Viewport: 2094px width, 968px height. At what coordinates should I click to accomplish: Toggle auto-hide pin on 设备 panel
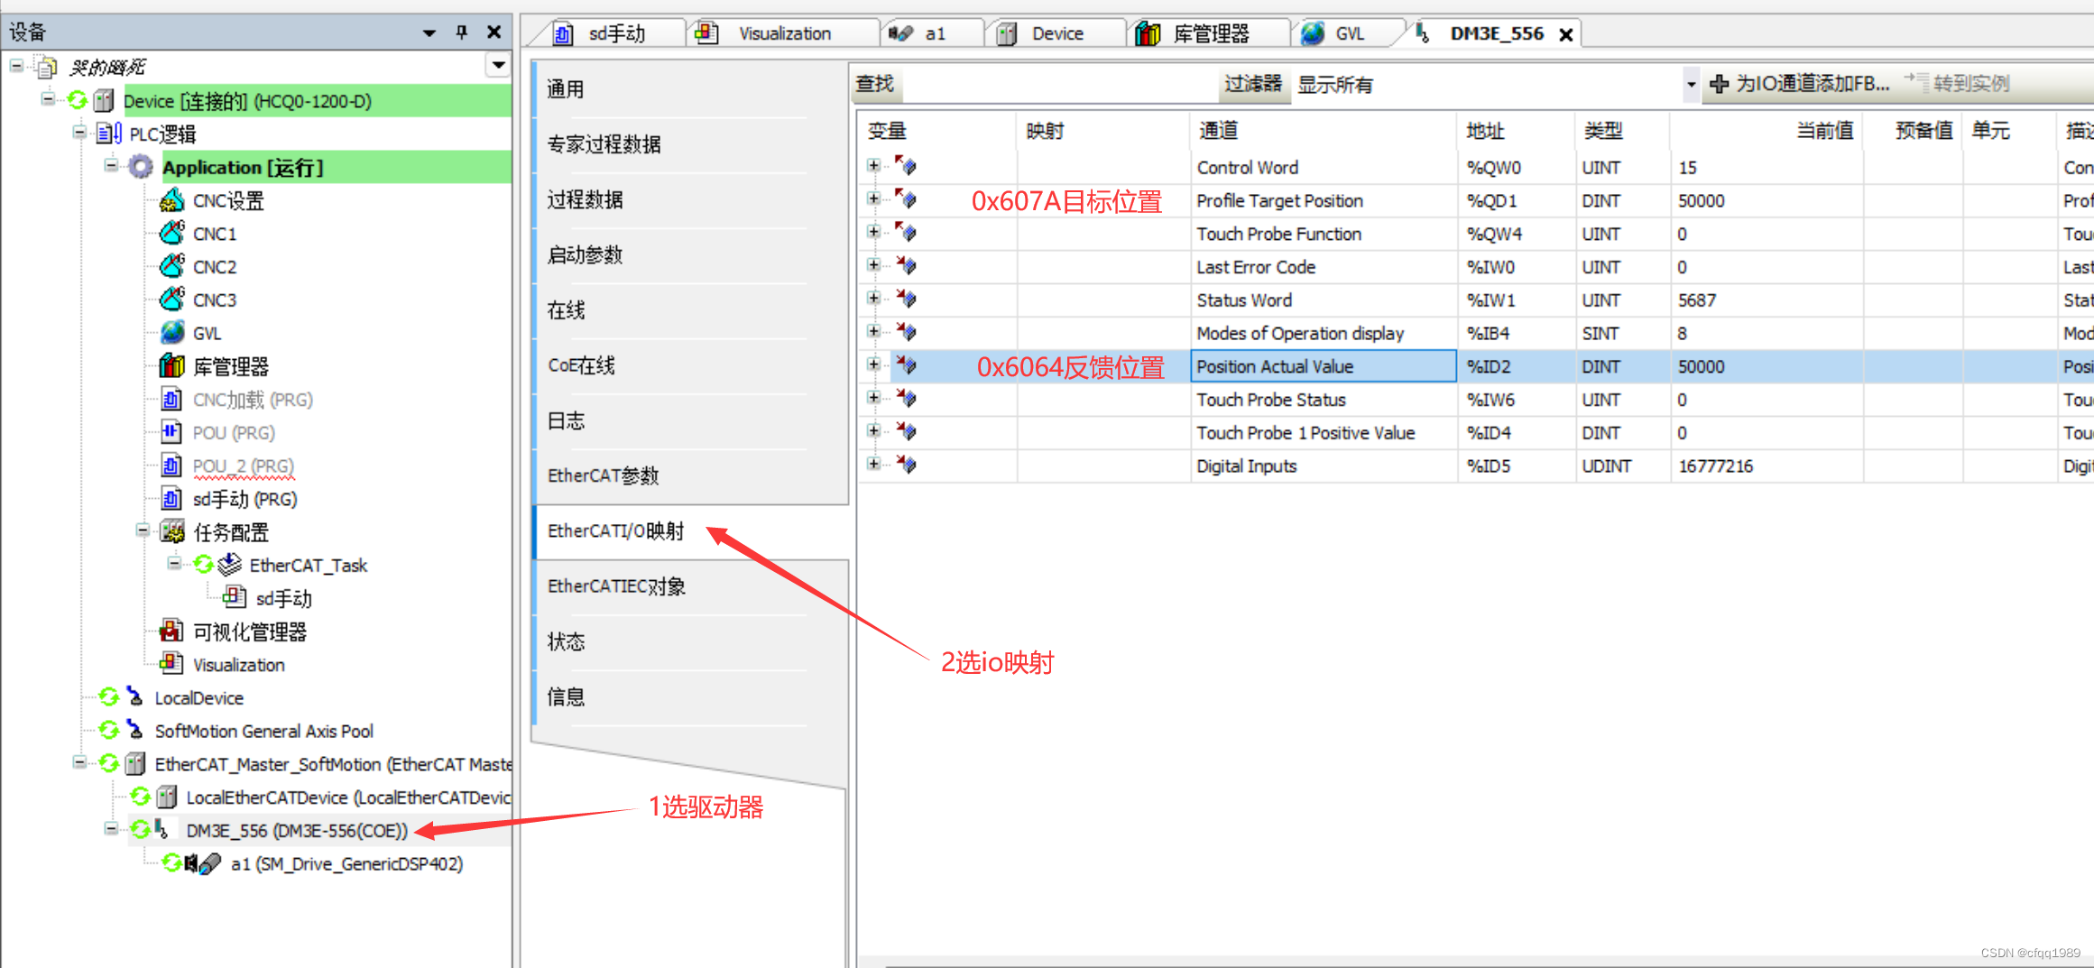click(x=461, y=31)
